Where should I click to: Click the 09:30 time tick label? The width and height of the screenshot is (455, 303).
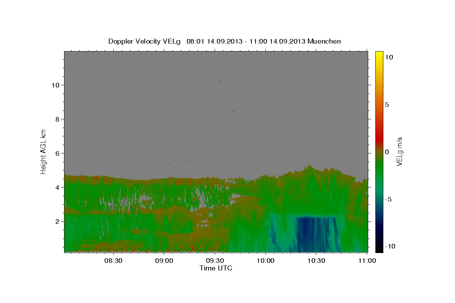pos(215,261)
